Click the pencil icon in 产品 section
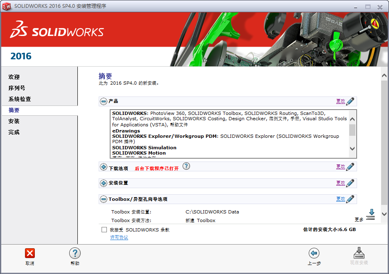The width and height of the screenshot is (389, 274). coord(350,101)
